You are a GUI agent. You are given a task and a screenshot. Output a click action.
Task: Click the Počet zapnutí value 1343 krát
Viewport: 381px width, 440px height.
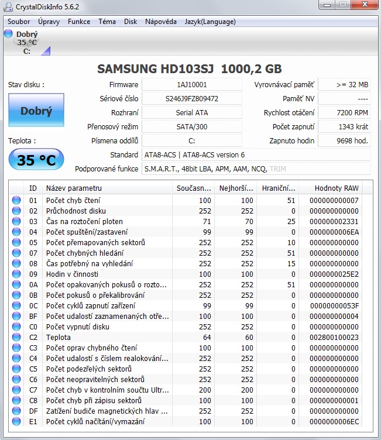tap(344, 126)
